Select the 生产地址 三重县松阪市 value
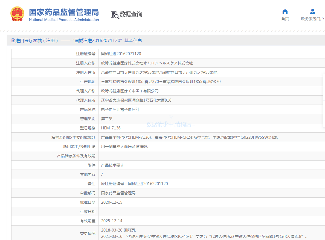Viewport: 325px width, 240px height. pos(161,82)
